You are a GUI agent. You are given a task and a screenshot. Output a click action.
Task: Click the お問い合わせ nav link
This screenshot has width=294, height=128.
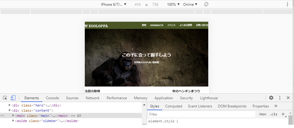[x=202, y=25]
